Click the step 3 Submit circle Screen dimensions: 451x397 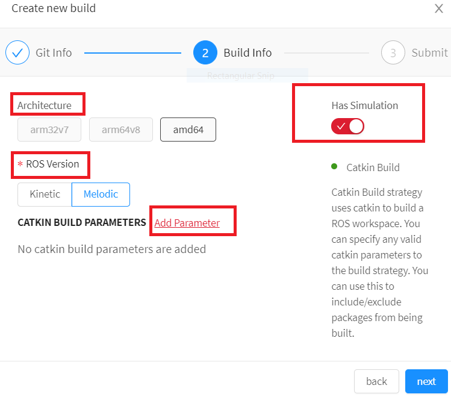point(393,52)
